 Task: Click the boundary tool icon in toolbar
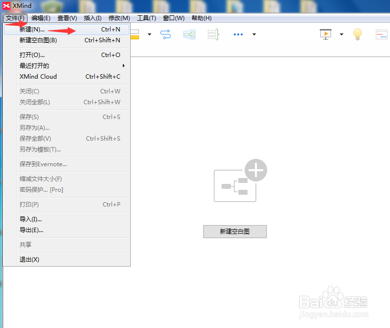pos(189,34)
